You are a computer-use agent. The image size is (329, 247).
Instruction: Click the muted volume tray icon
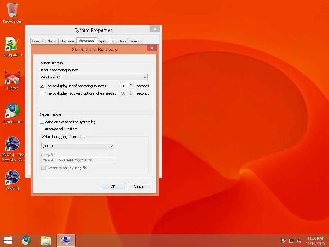[298, 241]
